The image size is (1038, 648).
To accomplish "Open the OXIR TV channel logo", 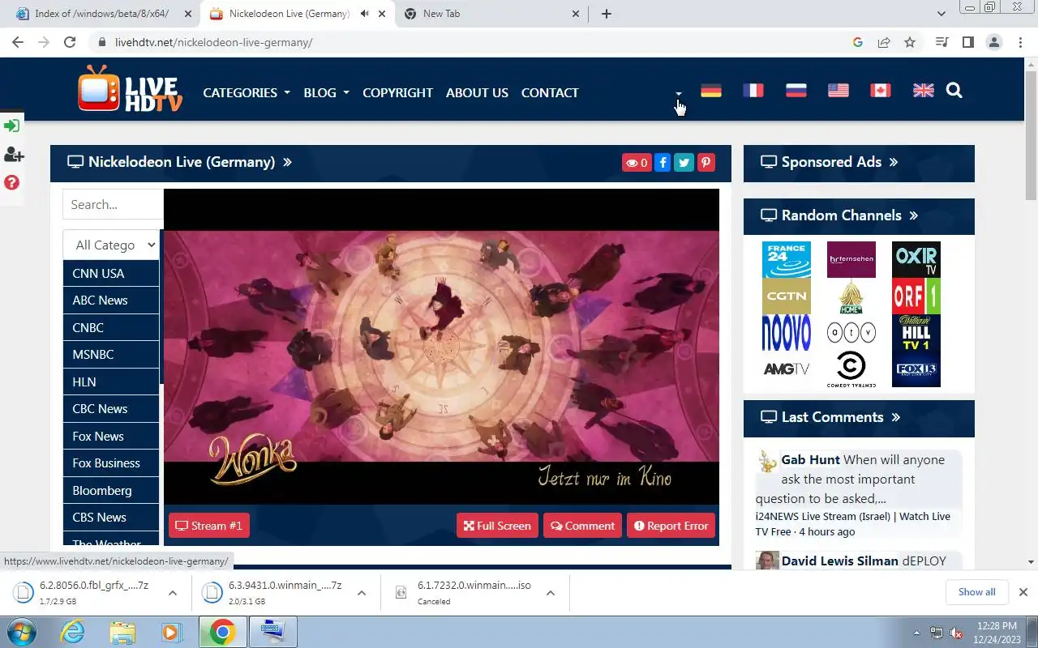I will click(916, 259).
